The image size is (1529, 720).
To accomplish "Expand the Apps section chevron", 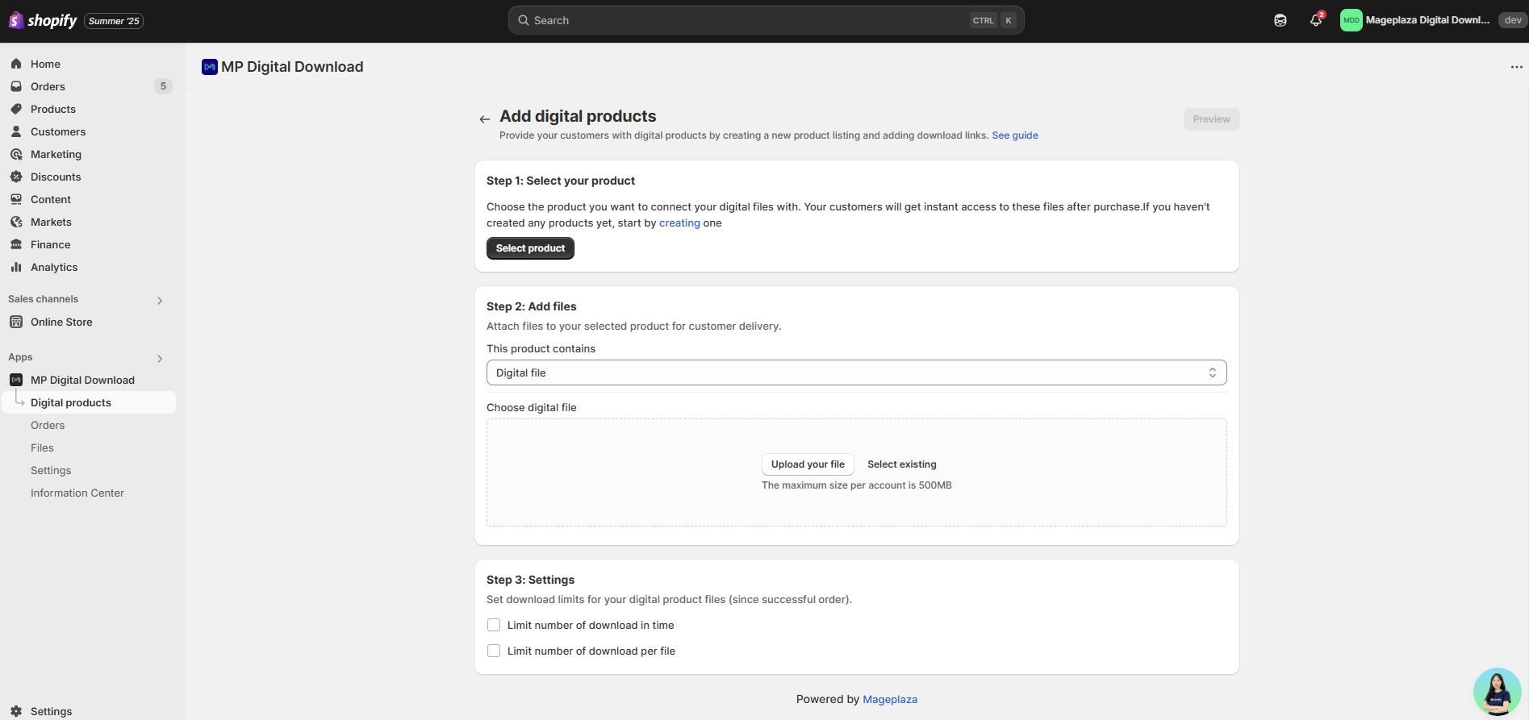I will [160, 359].
